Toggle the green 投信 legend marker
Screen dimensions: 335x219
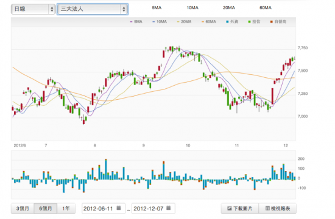point(249,21)
